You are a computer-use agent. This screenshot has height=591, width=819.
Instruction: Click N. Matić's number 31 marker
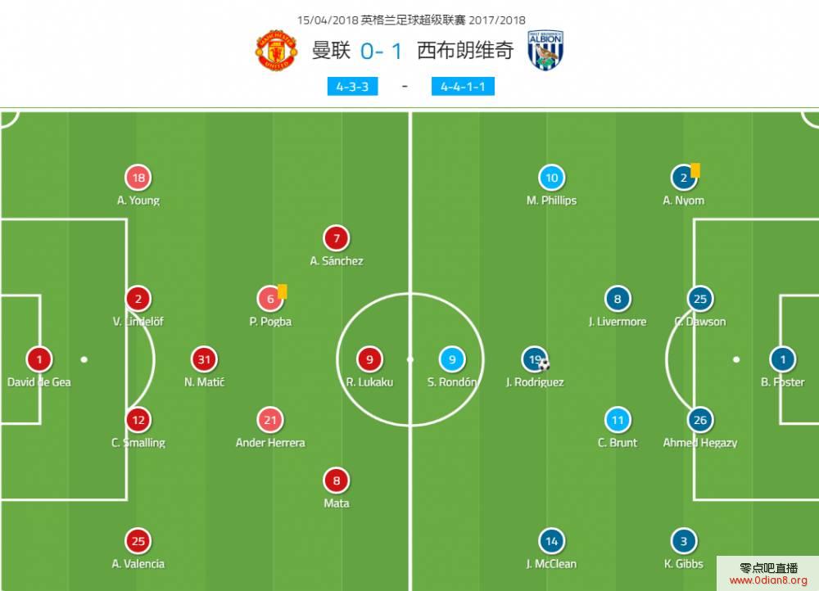click(204, 359)
